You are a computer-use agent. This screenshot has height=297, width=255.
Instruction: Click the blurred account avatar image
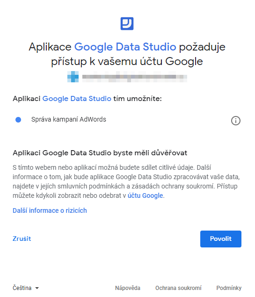pos(73,77)
